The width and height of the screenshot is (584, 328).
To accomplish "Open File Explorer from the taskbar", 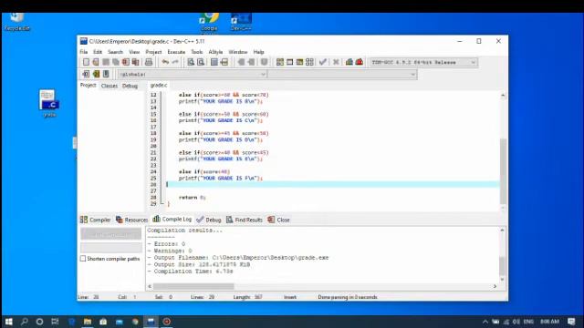I will pyautogui.click(x=88, y=322).
